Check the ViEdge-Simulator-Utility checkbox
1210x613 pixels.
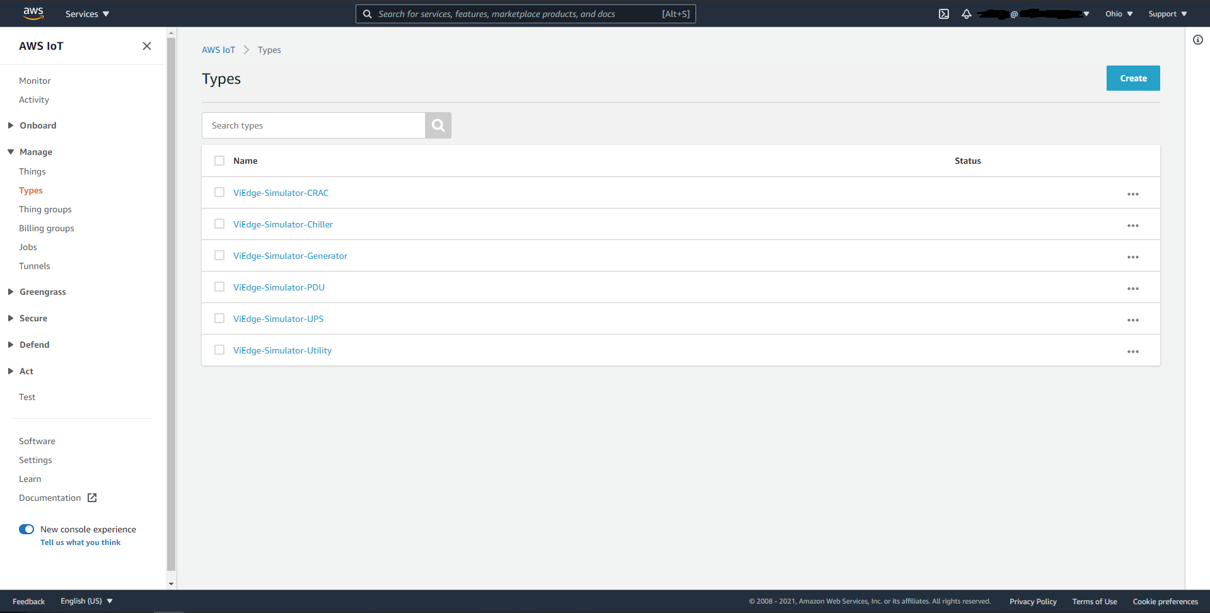[219, 350]
